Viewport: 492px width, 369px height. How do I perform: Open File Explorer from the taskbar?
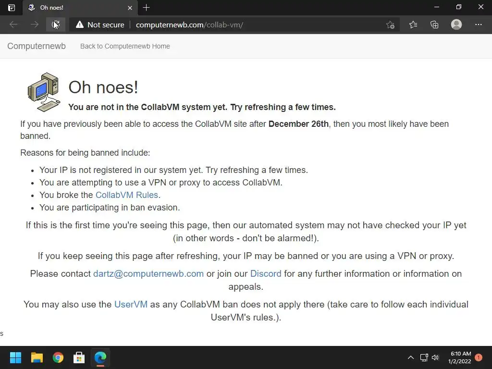[x=37, y=357]
